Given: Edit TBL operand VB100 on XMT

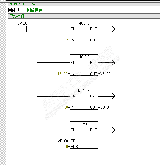Looking at the screenshot, I should coord(63,141).
